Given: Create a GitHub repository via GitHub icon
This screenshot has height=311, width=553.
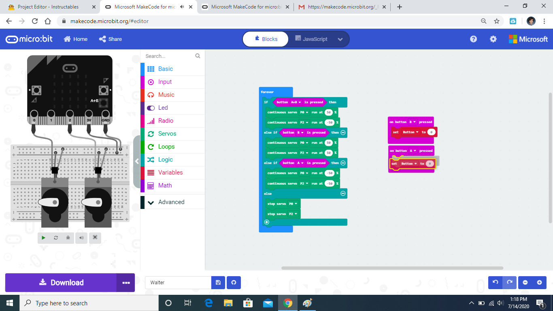Looking at the screenshot, I should point(234,283).
